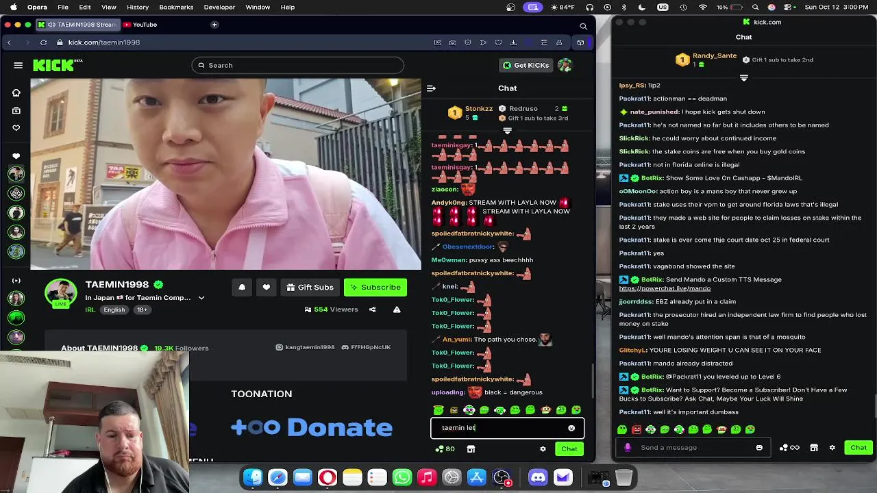This screenshot has width=877, height=493.
Task: Send message with right popout Chat button
Action: click(859, 448)
